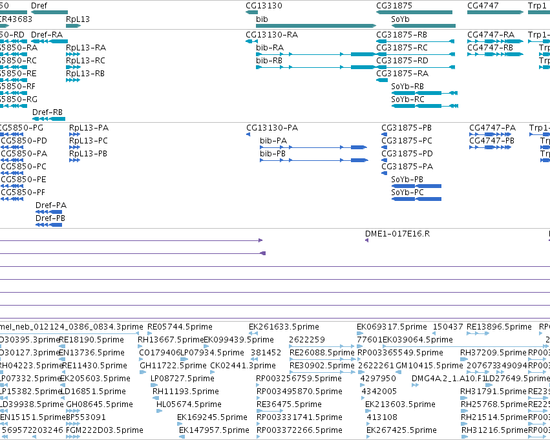Image resolution: width=550 pixels, height=440 pixels.
Task: Select EST EK069317.5prime
Action: [360, 333]
